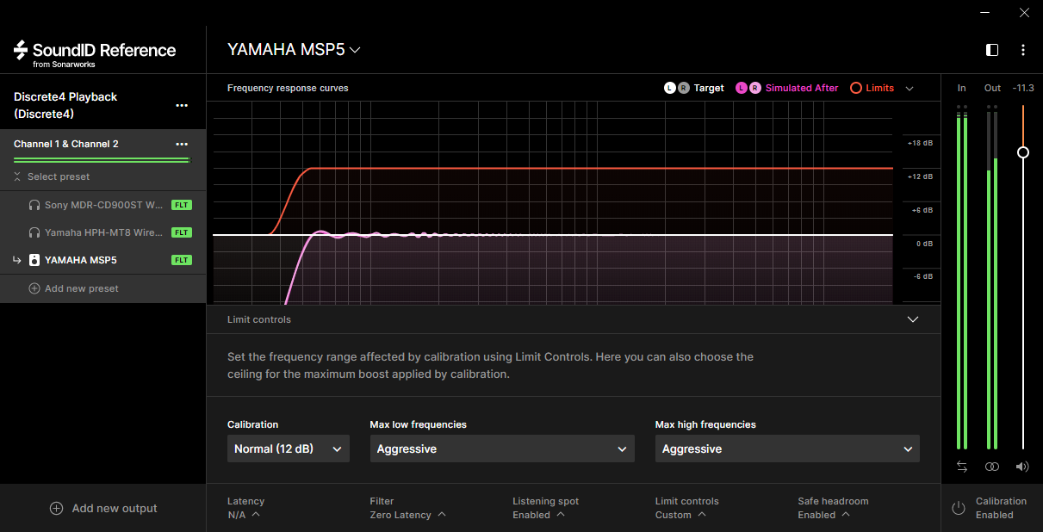
Task: Adjust the output volume slider handle
Action: coord(1023,152)
